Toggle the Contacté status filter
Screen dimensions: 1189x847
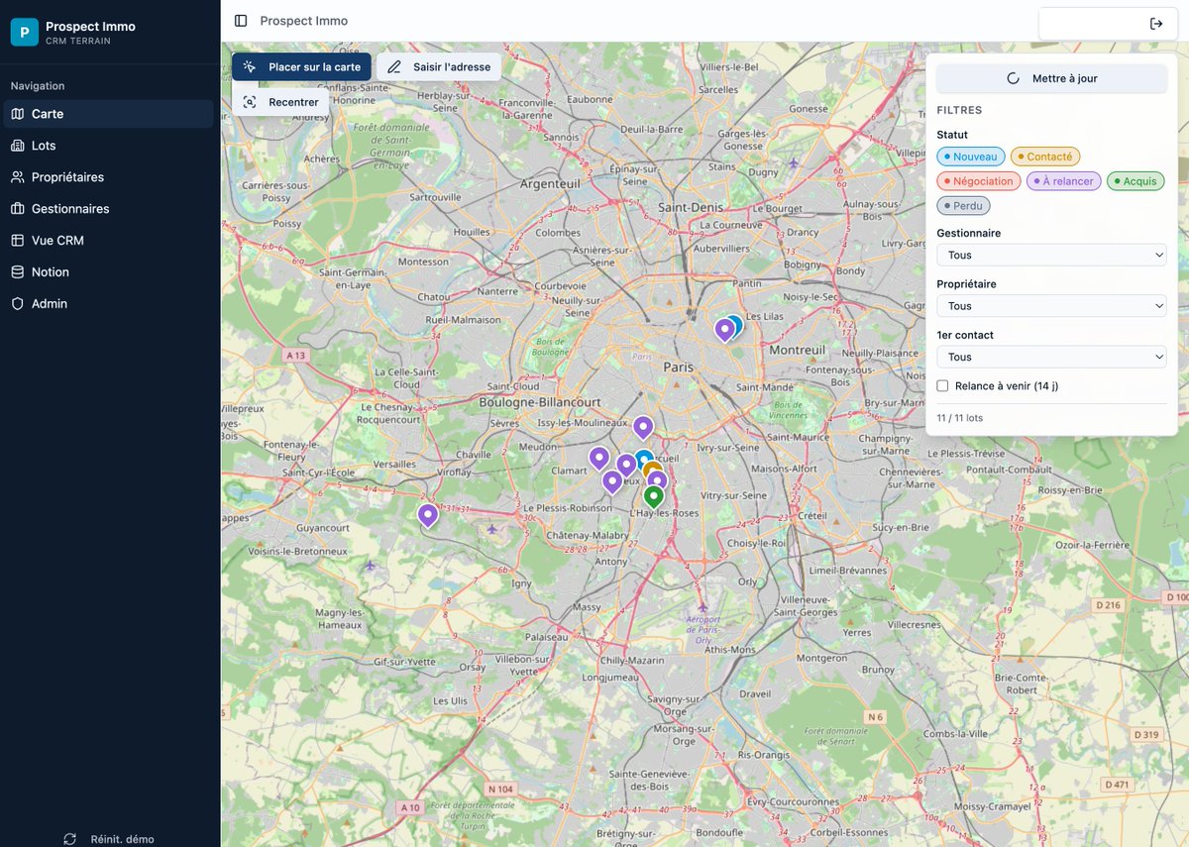click(x=1045, y=157)
